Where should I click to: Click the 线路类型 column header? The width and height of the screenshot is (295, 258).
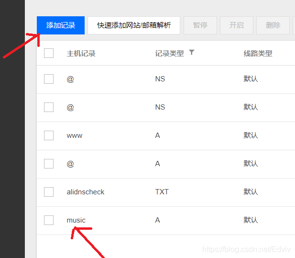coord(258,54)
